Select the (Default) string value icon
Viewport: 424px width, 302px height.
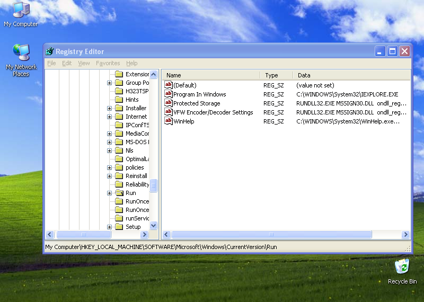168,85
